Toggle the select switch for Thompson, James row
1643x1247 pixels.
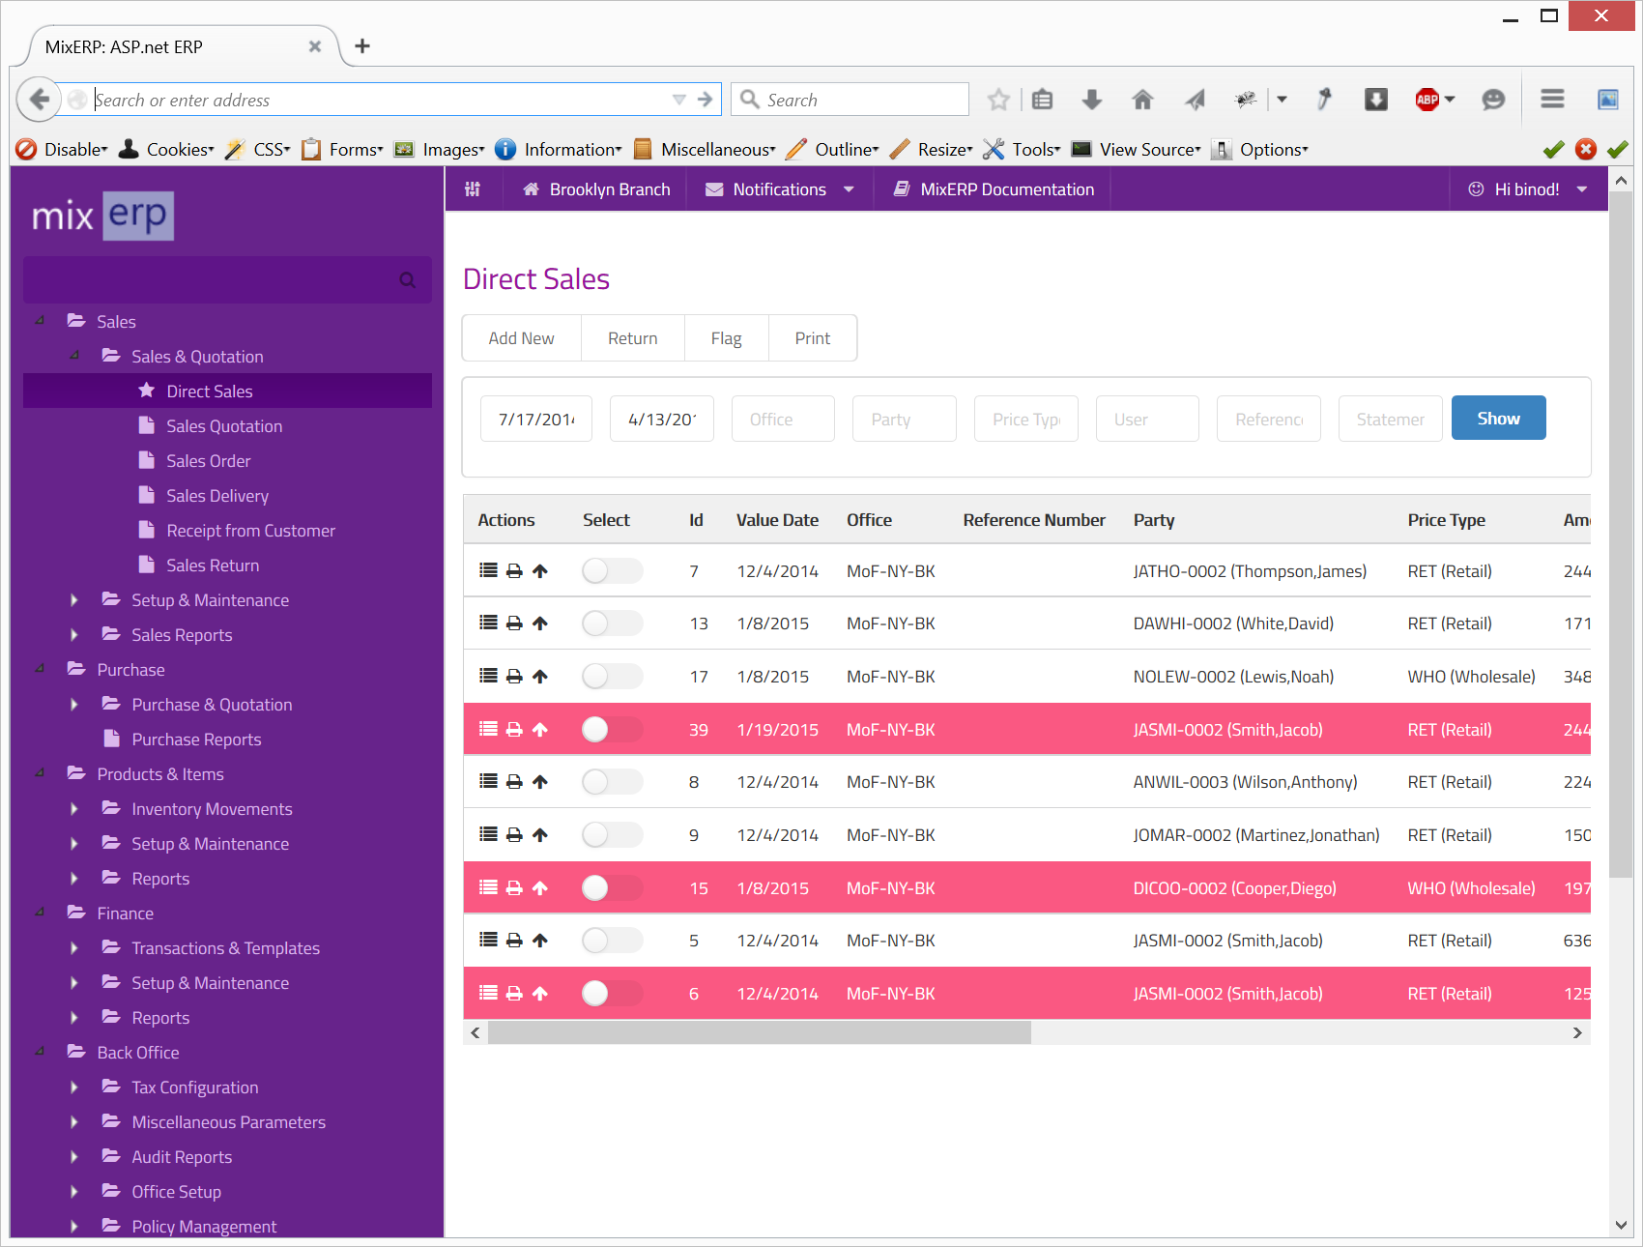pos(611,571)
